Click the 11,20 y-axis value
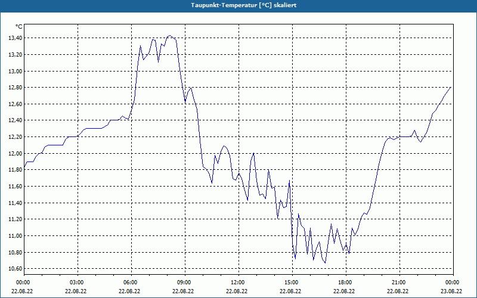Viewport: 477px width, 298px height. 16,219
